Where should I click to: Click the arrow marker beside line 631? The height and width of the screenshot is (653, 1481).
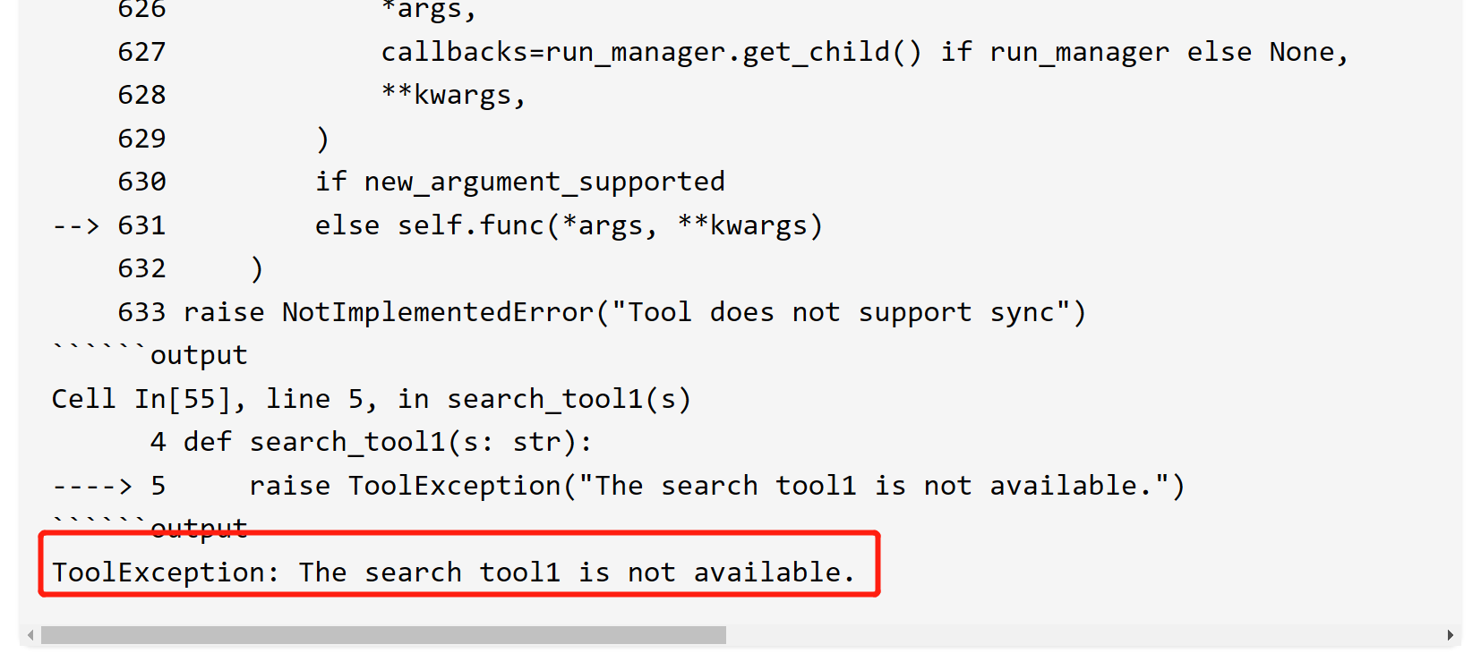coord(75,225)
